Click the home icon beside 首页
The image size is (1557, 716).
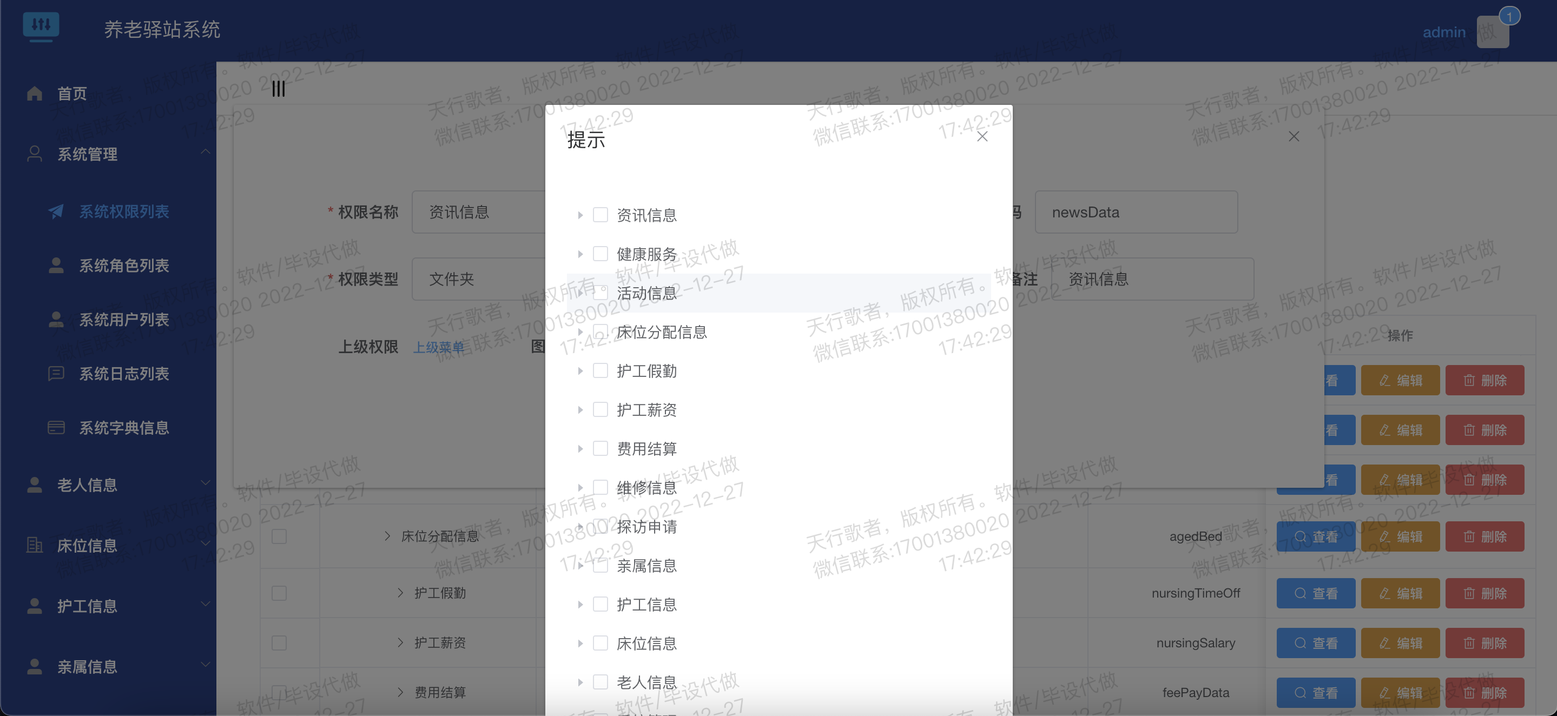tap(35, 94)
